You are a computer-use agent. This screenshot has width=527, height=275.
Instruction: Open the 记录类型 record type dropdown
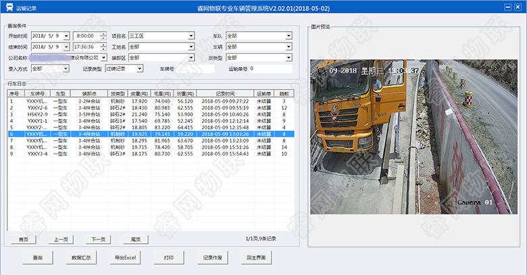coord(140,69)
